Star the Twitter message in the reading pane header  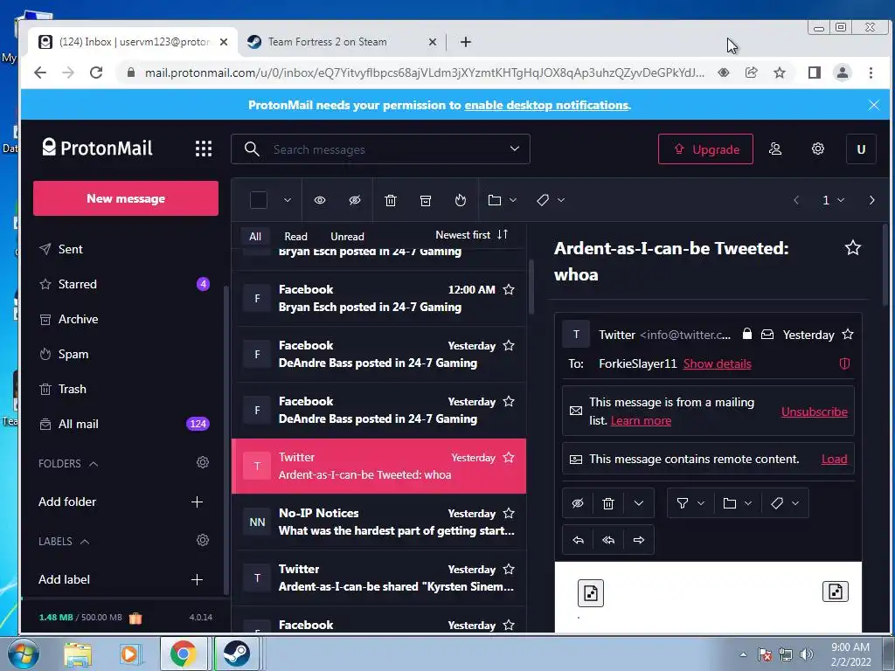coord(848,334)
